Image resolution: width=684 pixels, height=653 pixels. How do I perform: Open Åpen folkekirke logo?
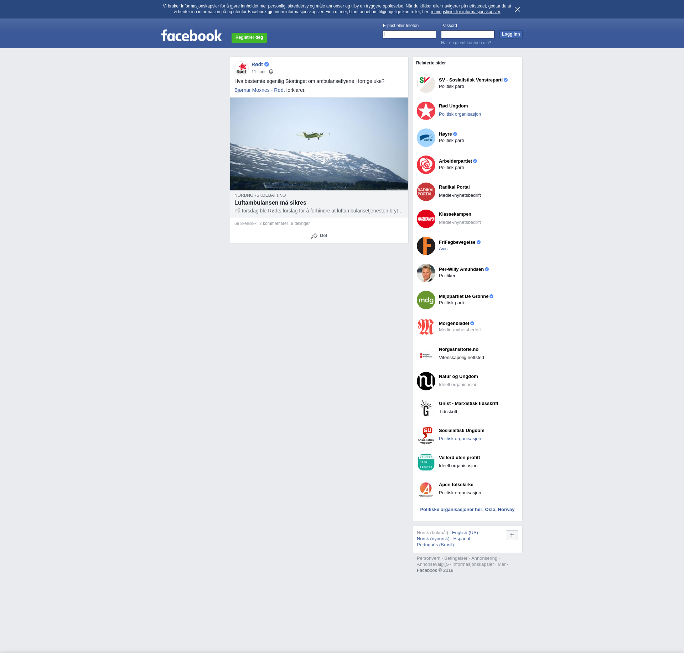(x=426, y=489)
